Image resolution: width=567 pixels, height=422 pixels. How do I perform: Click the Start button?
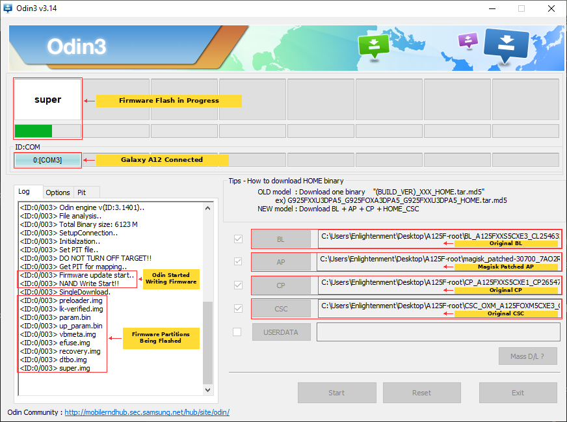tap(337, 393)
